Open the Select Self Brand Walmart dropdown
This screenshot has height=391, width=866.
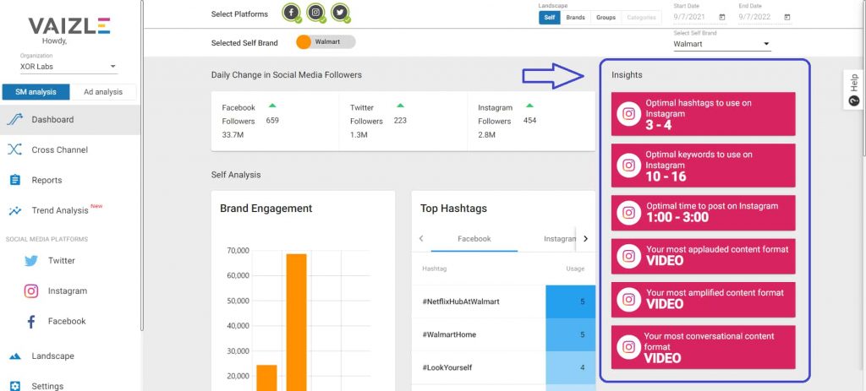pyautogui.click(x=722, y=44)
